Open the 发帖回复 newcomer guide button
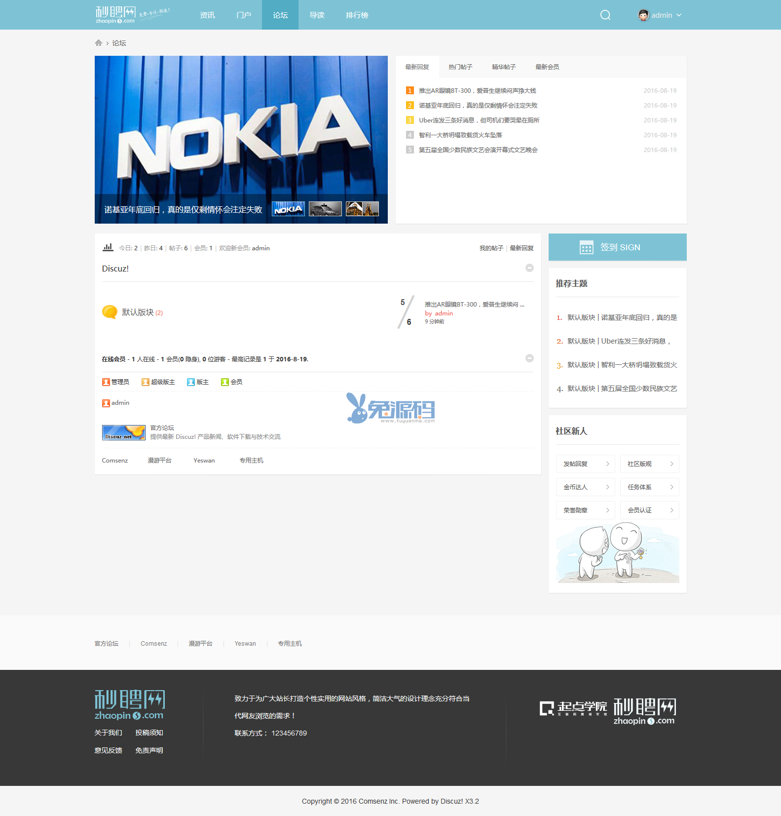This screenshot has width=781, height=816. 586,464
